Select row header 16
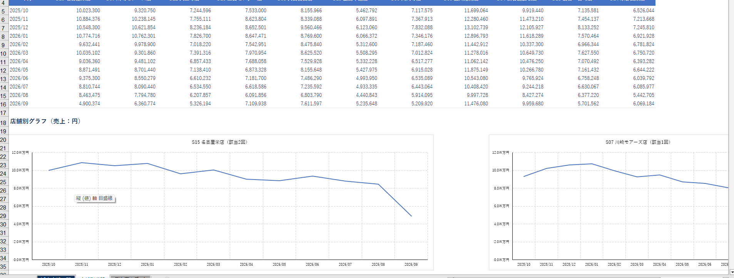The height and width of the screenshot is (278, 734). pyautogui.click(x=3, y=105)
